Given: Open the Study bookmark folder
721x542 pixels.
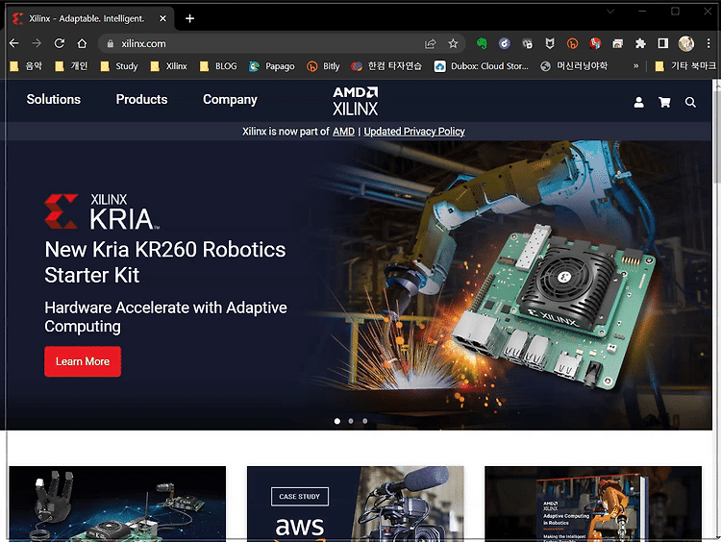Looking at the screenshot, I should pos(119,66).
